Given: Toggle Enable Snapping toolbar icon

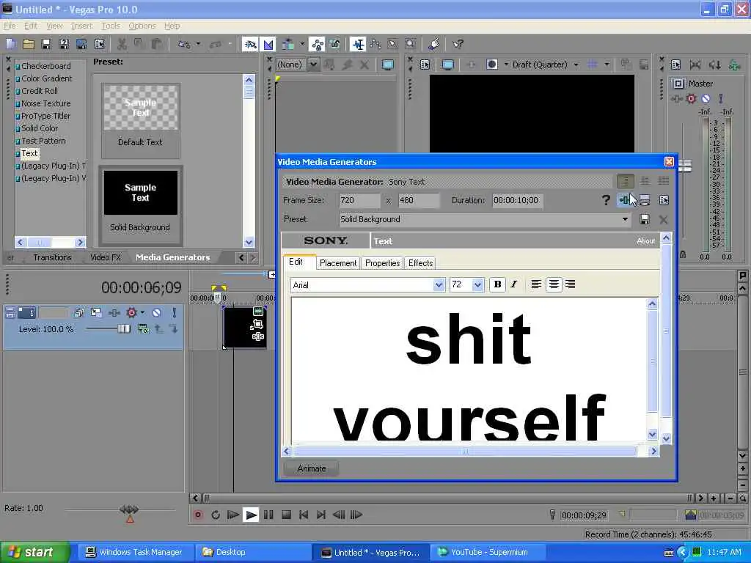Looking at the screenshot, I should 250,44.
